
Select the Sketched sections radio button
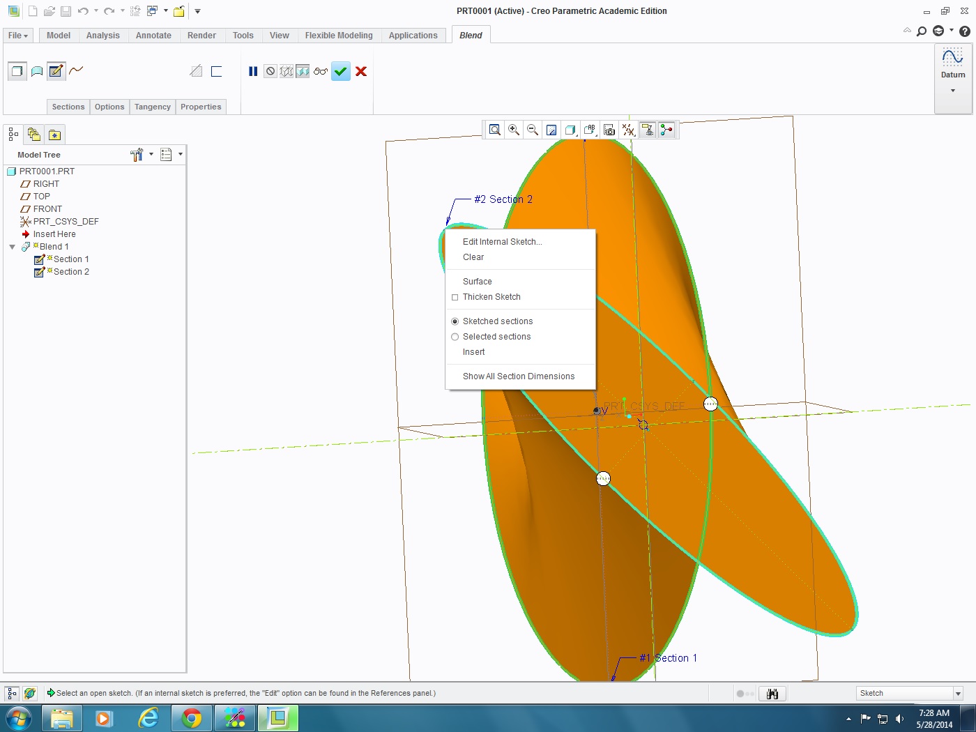pos(455,321)
